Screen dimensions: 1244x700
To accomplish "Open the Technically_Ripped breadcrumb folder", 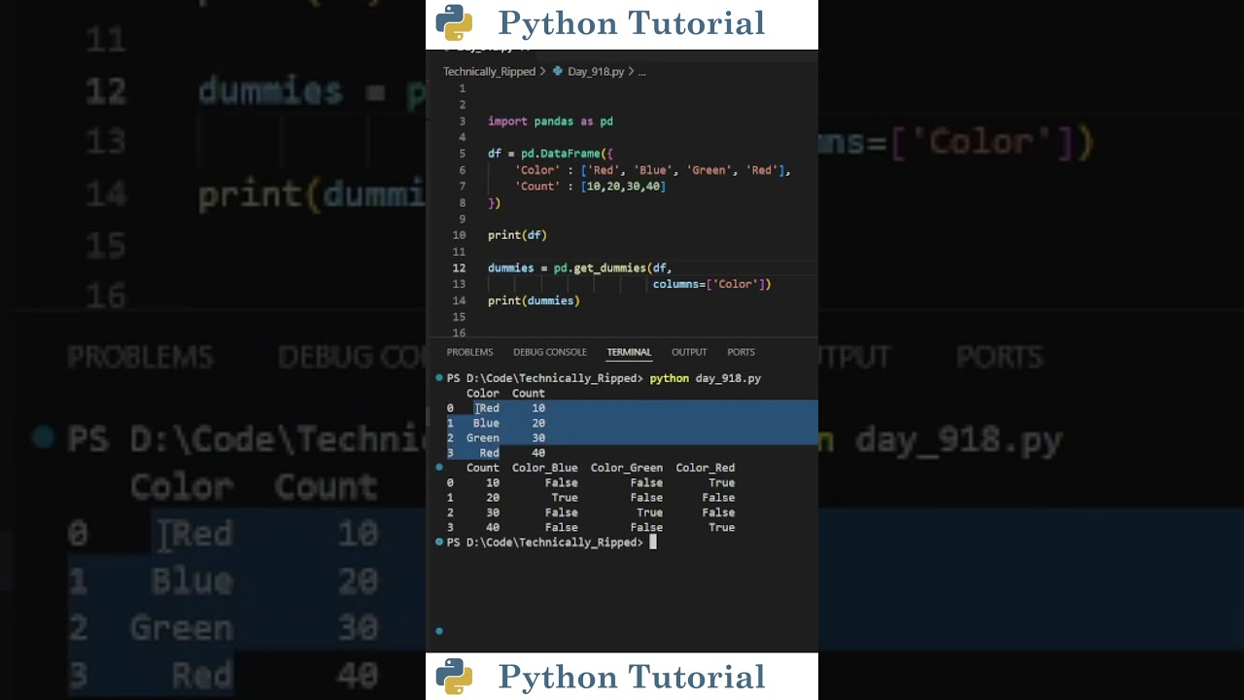I will (489, 72).
